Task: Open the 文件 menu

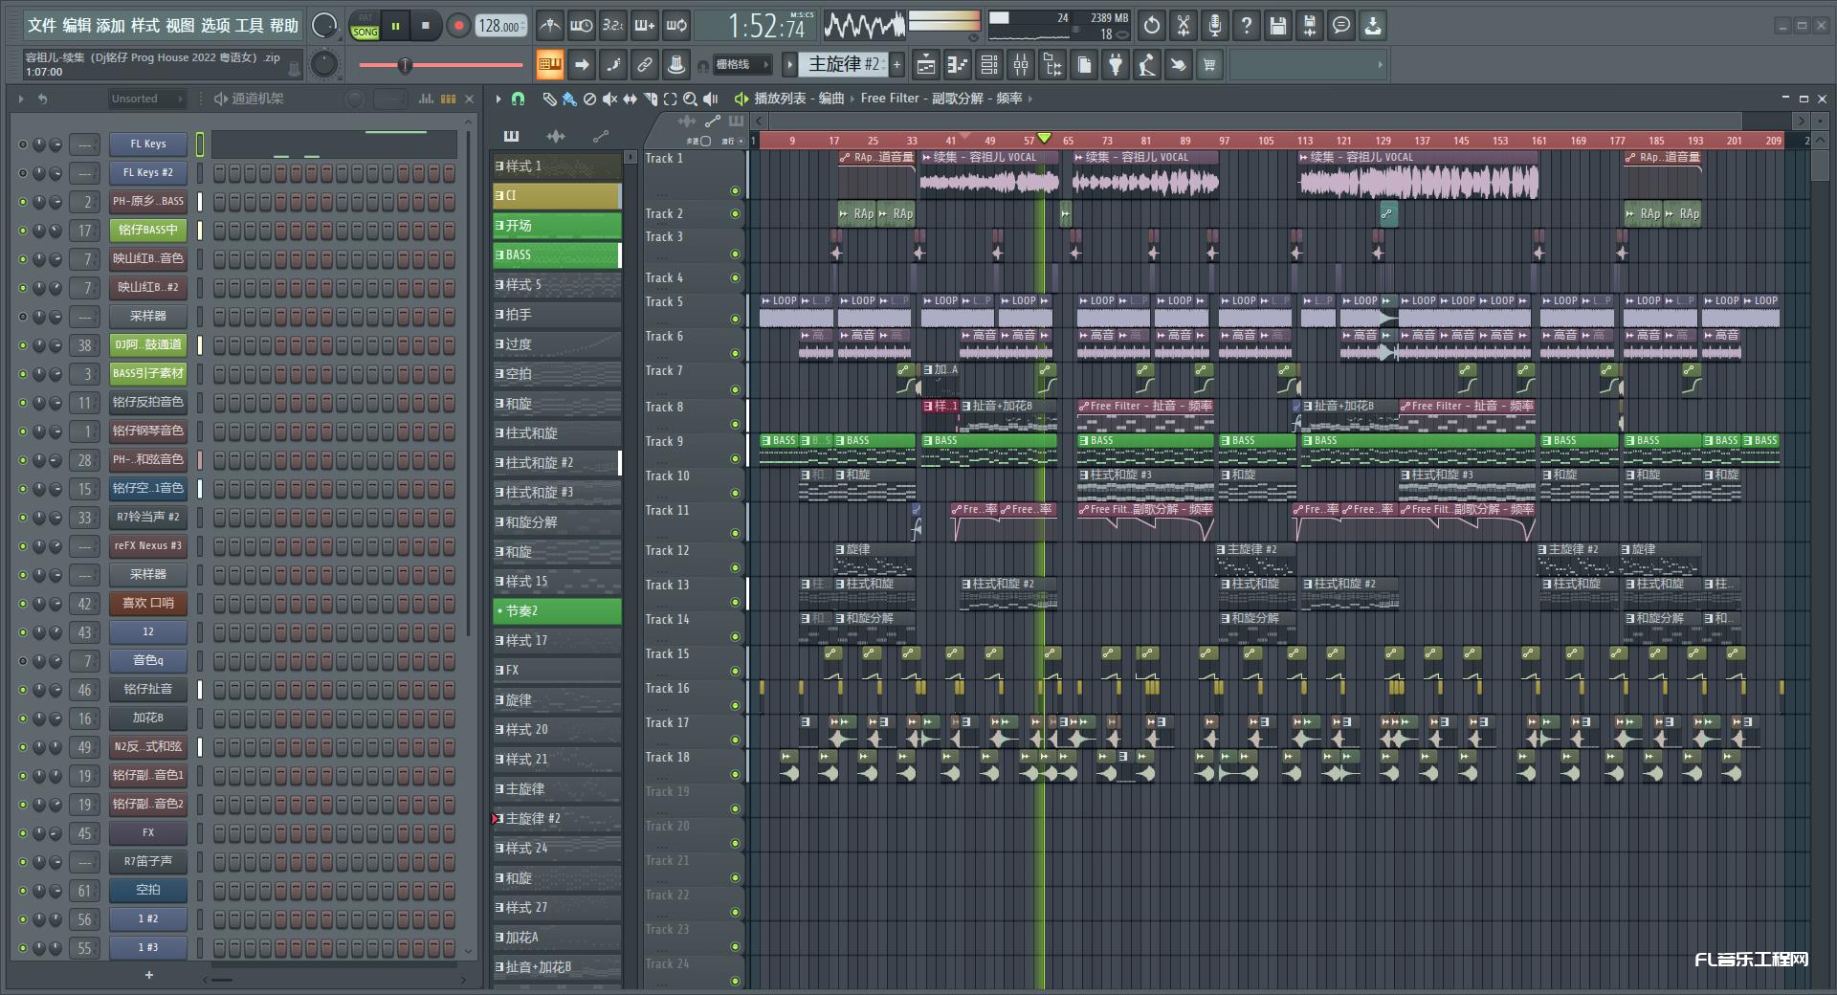Action: tap(42, 26)
